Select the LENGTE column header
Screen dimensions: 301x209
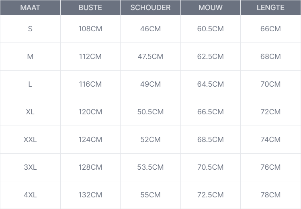click(270, 8)
